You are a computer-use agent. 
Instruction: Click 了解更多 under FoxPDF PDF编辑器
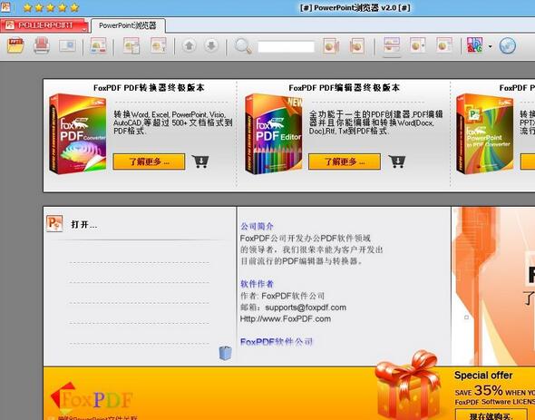345,161
